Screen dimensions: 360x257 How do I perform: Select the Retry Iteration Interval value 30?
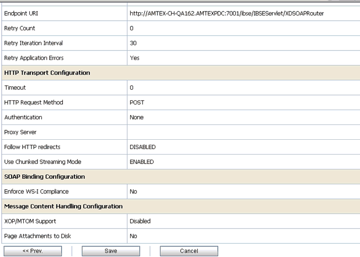point(133,43)
